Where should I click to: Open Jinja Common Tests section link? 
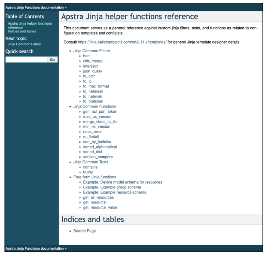[x=91, y=162]
